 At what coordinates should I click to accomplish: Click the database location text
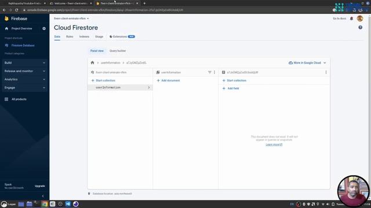(x=112, y=194)
